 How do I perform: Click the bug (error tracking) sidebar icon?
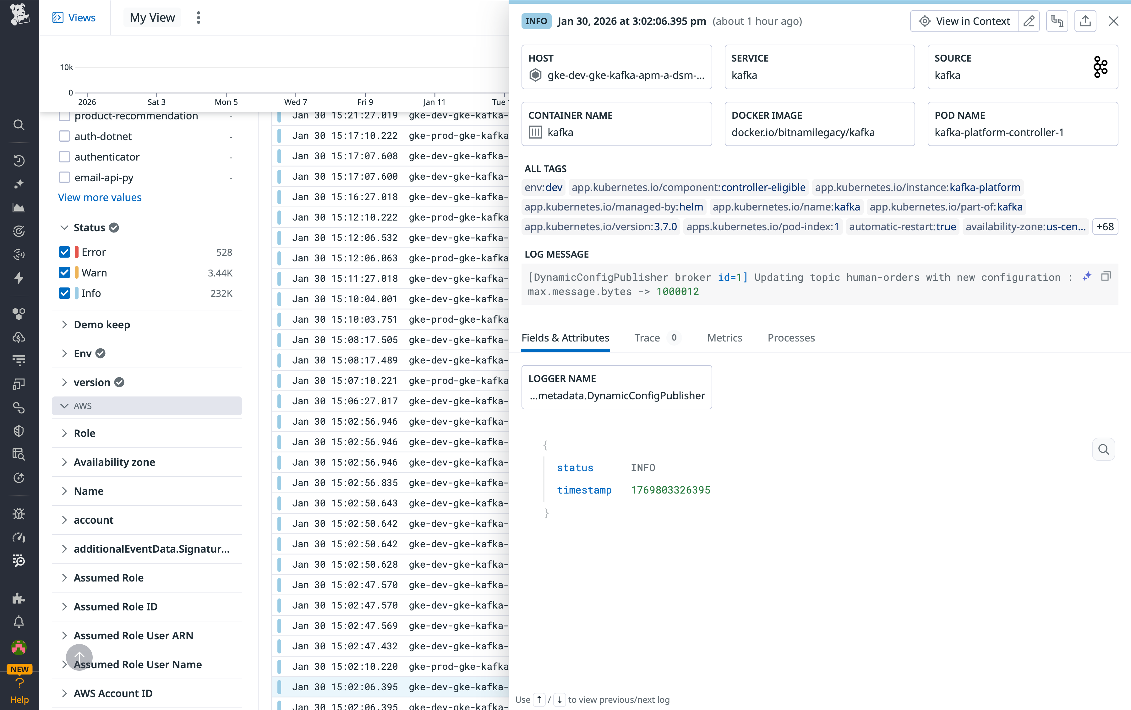(19, 513)
